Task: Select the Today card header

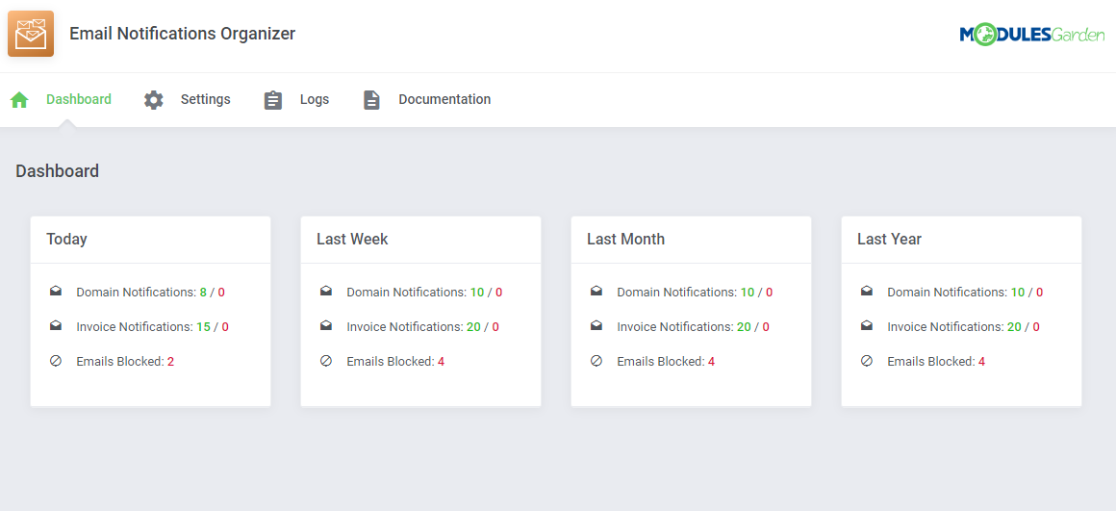Action: 151,240
